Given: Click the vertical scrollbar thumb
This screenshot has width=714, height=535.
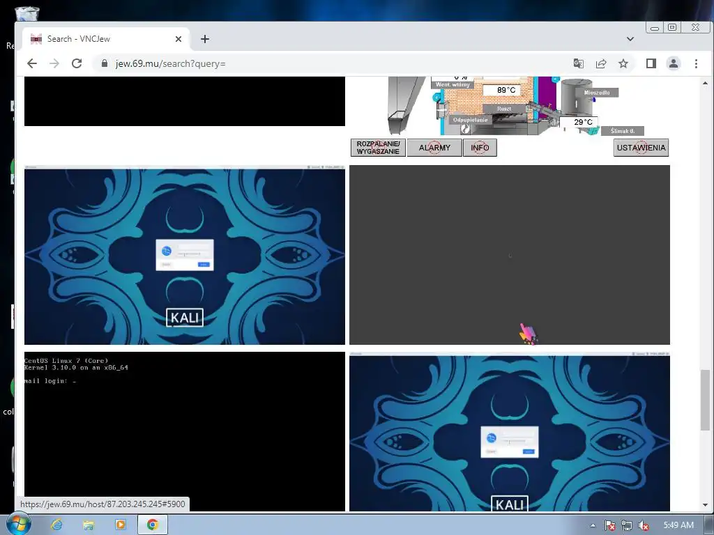Looking at the screenshot, I should click(x=705, y=400).
